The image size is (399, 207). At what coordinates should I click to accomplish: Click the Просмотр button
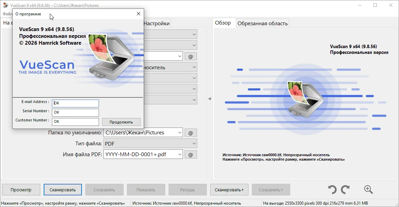[x=21, y=190]
